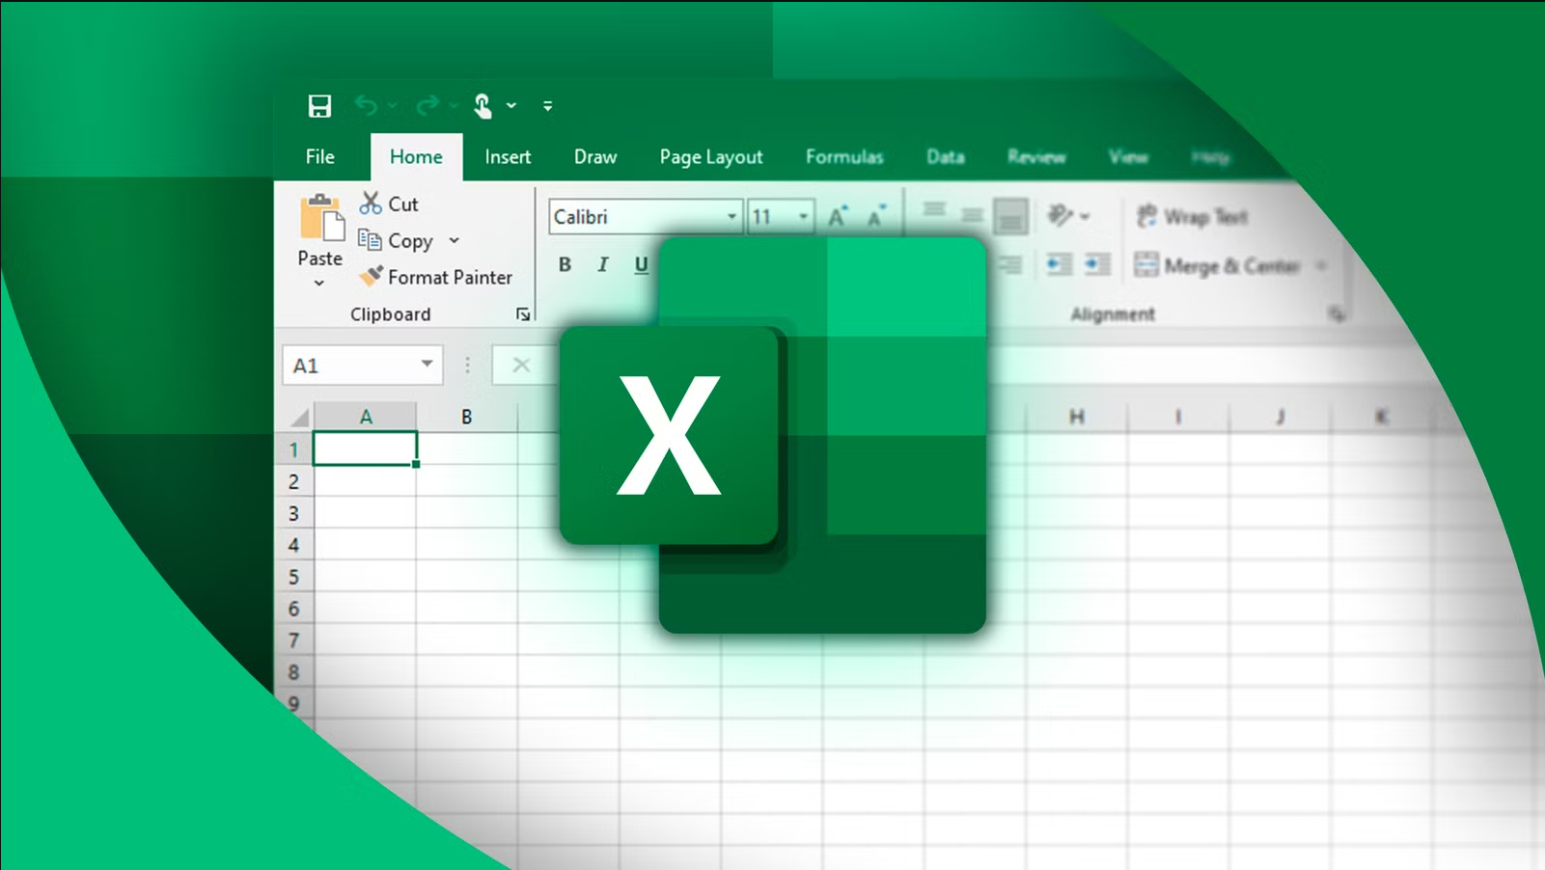Viewport: 1545px width, 870px height.
Task: Toggle underline formatting
Action: click(x=640, y=264)
